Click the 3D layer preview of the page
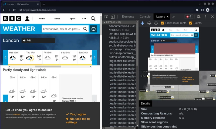This screenshot has height=129, width=216. click(177, 63)
